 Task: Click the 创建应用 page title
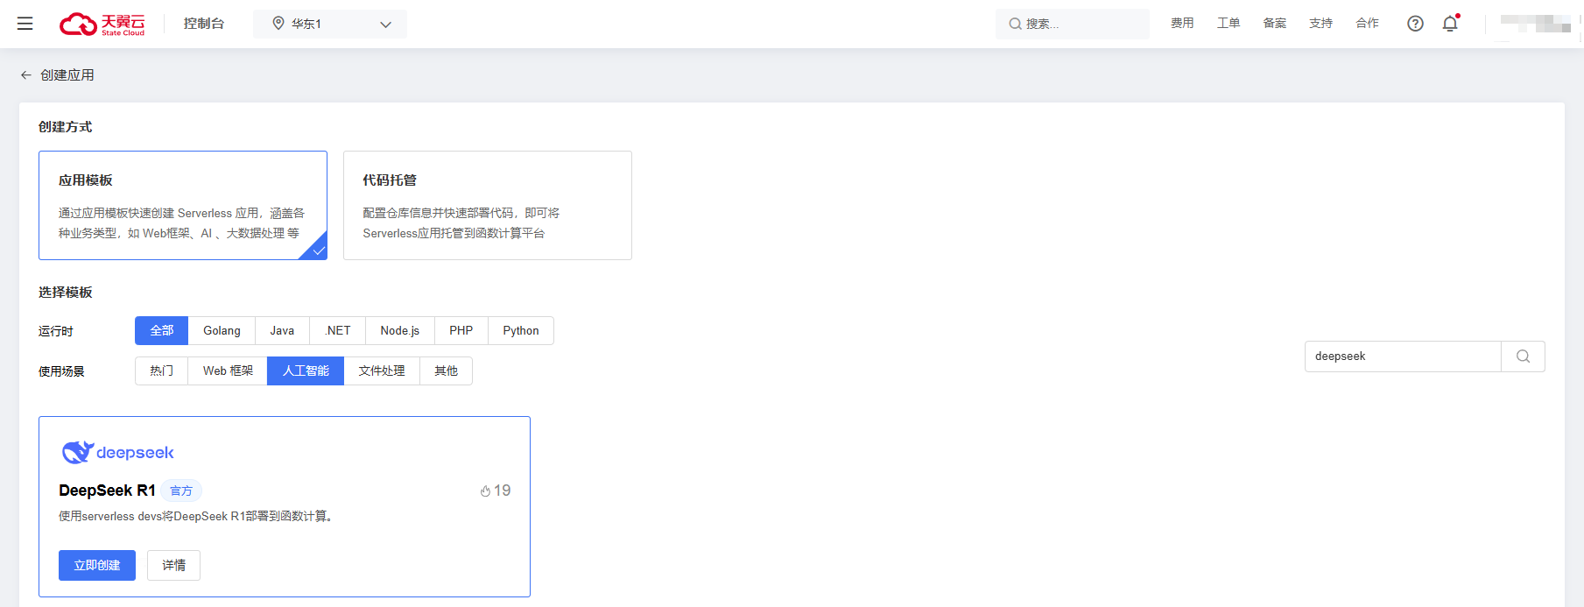click(67, 75)
